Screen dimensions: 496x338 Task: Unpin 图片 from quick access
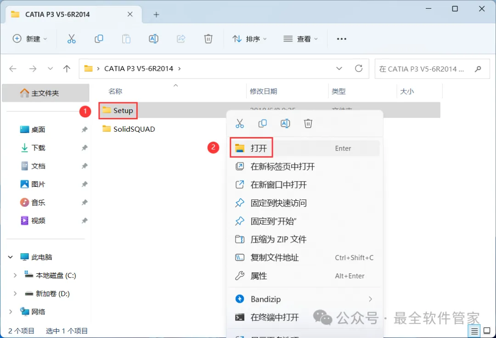pyautogui.click(x=85, y=184)
